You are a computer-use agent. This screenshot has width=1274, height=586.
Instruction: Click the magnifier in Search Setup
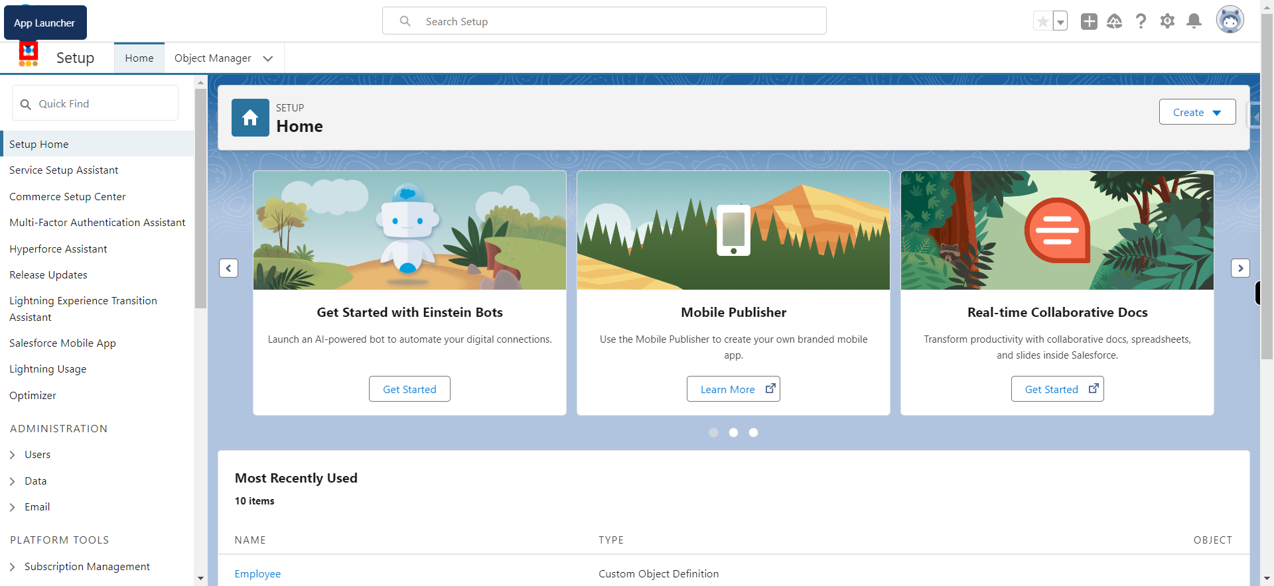(x=405, y=21)
